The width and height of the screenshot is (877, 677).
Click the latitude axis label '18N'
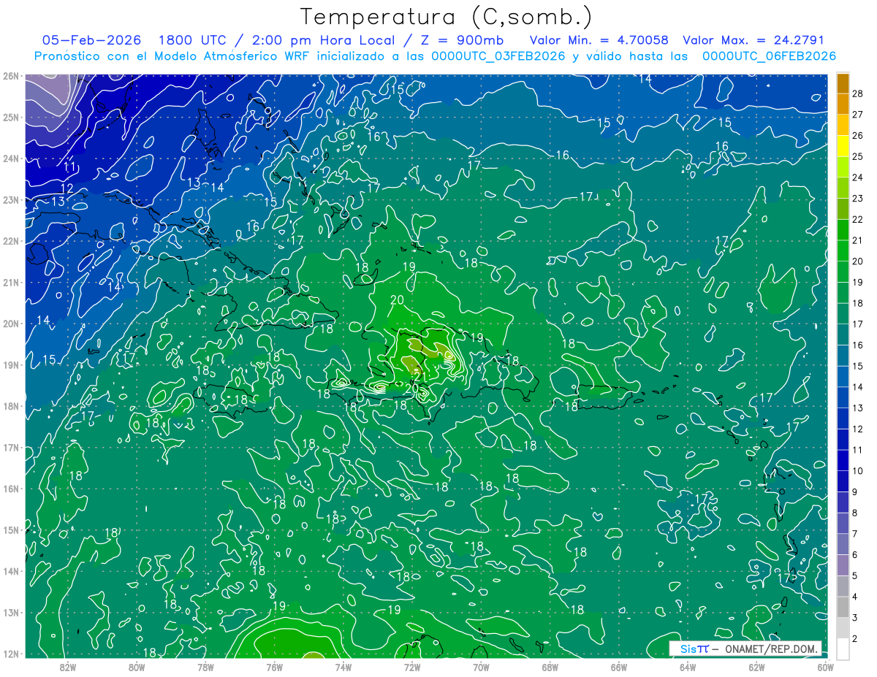coord(10,406)
